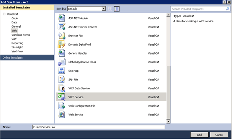Viewport: 233px width, 140px height.
Task: Select Data category in tree
Action: 14,22
